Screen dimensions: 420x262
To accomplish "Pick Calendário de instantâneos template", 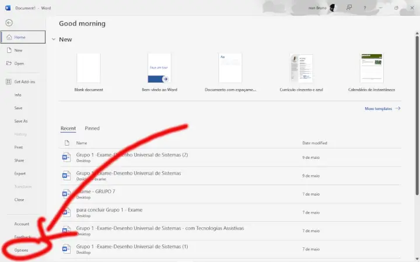I will click(x=372, y=72).
